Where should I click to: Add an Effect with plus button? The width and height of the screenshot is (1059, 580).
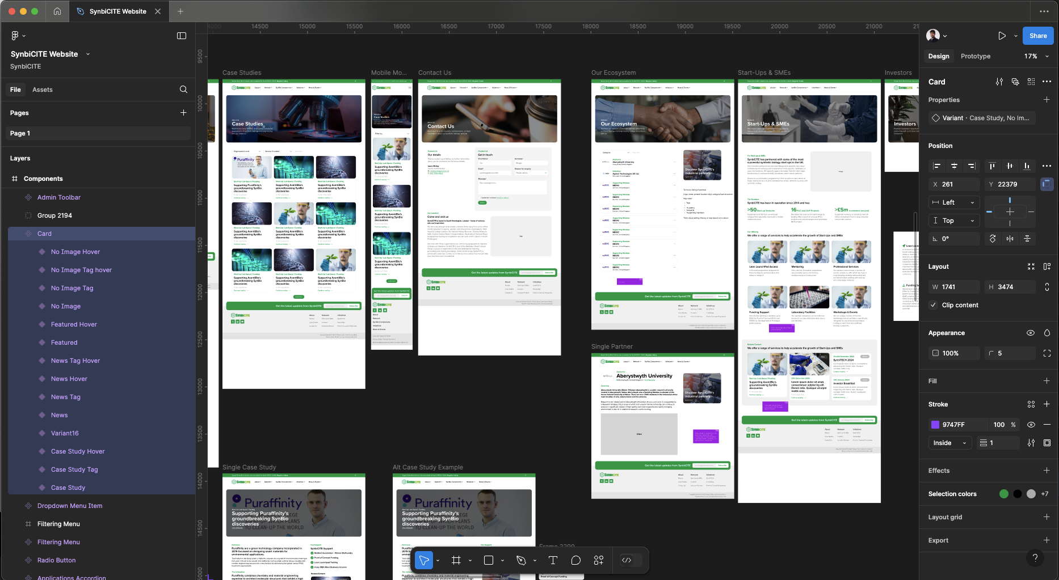1047,471
